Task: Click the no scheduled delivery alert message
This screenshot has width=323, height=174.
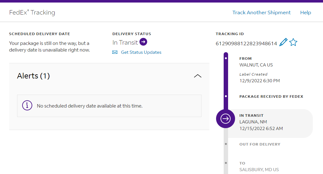Action: coord(90,106)
